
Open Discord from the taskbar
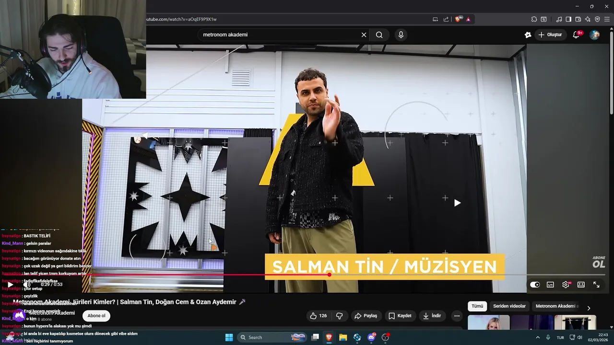(371, 337)
